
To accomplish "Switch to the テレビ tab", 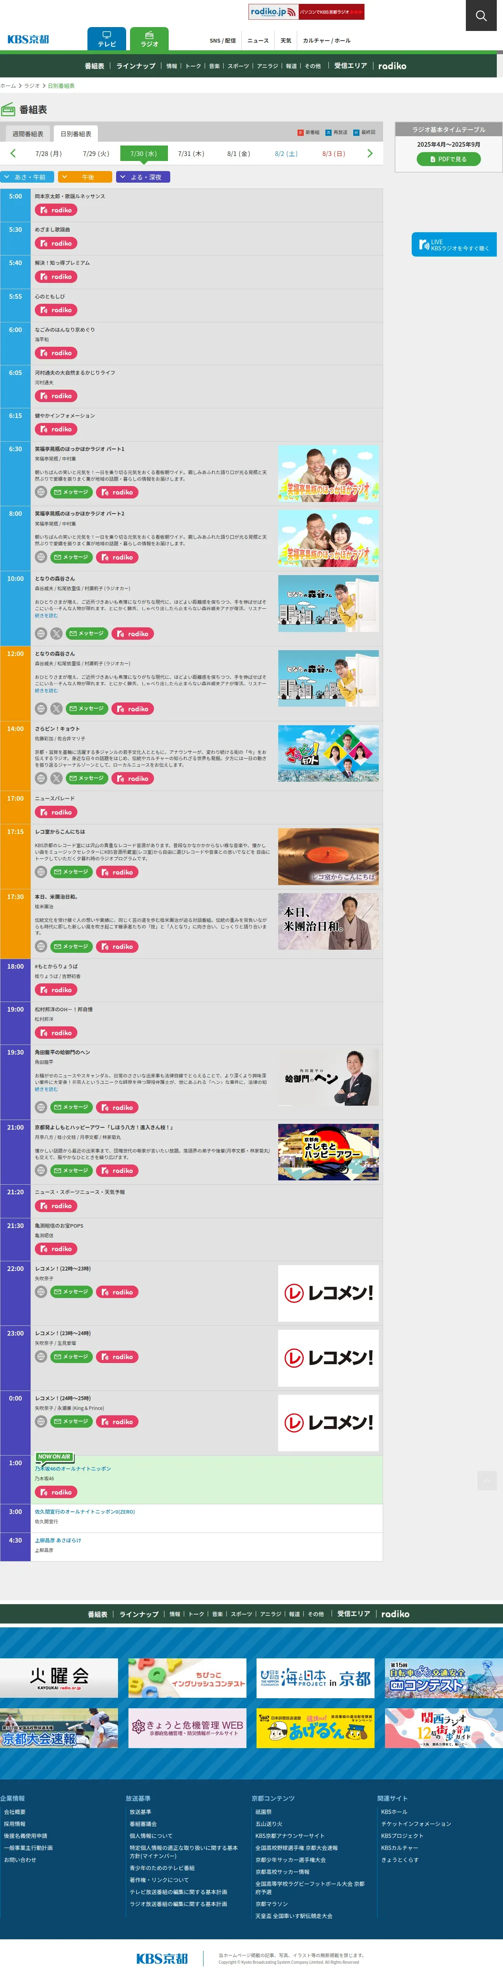I will [107, 39].
